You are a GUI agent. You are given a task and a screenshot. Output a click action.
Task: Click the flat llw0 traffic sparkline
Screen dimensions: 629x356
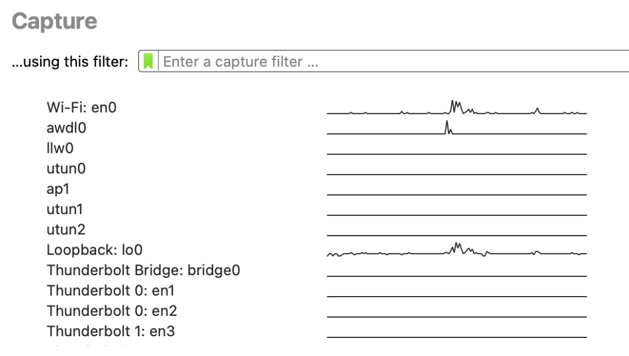point(457,154)
